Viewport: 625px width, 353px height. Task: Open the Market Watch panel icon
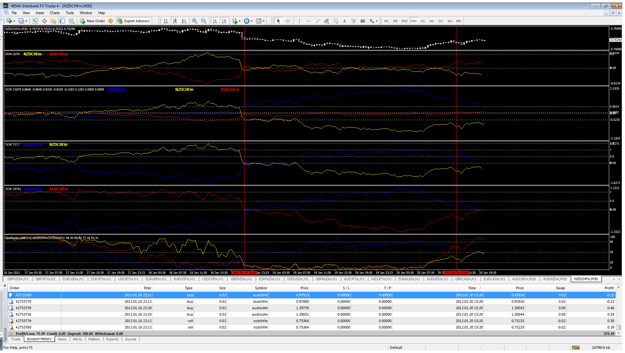(x=35, y=21)
